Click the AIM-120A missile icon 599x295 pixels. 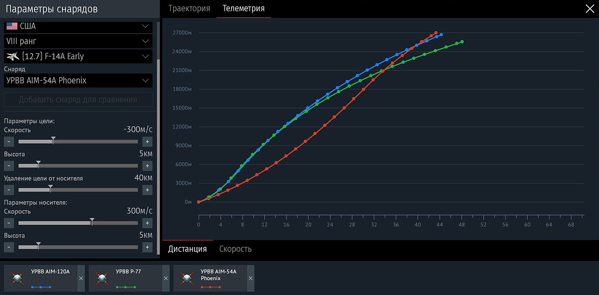coord(17,278)
